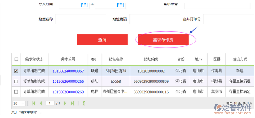The width and height of the screenshot is (255, 118).
Task: Click site code cell 360902908000000809
Action: [151, 81]
